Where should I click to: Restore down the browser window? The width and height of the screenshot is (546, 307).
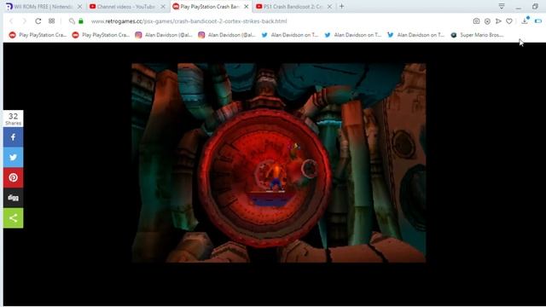(535, 6)
